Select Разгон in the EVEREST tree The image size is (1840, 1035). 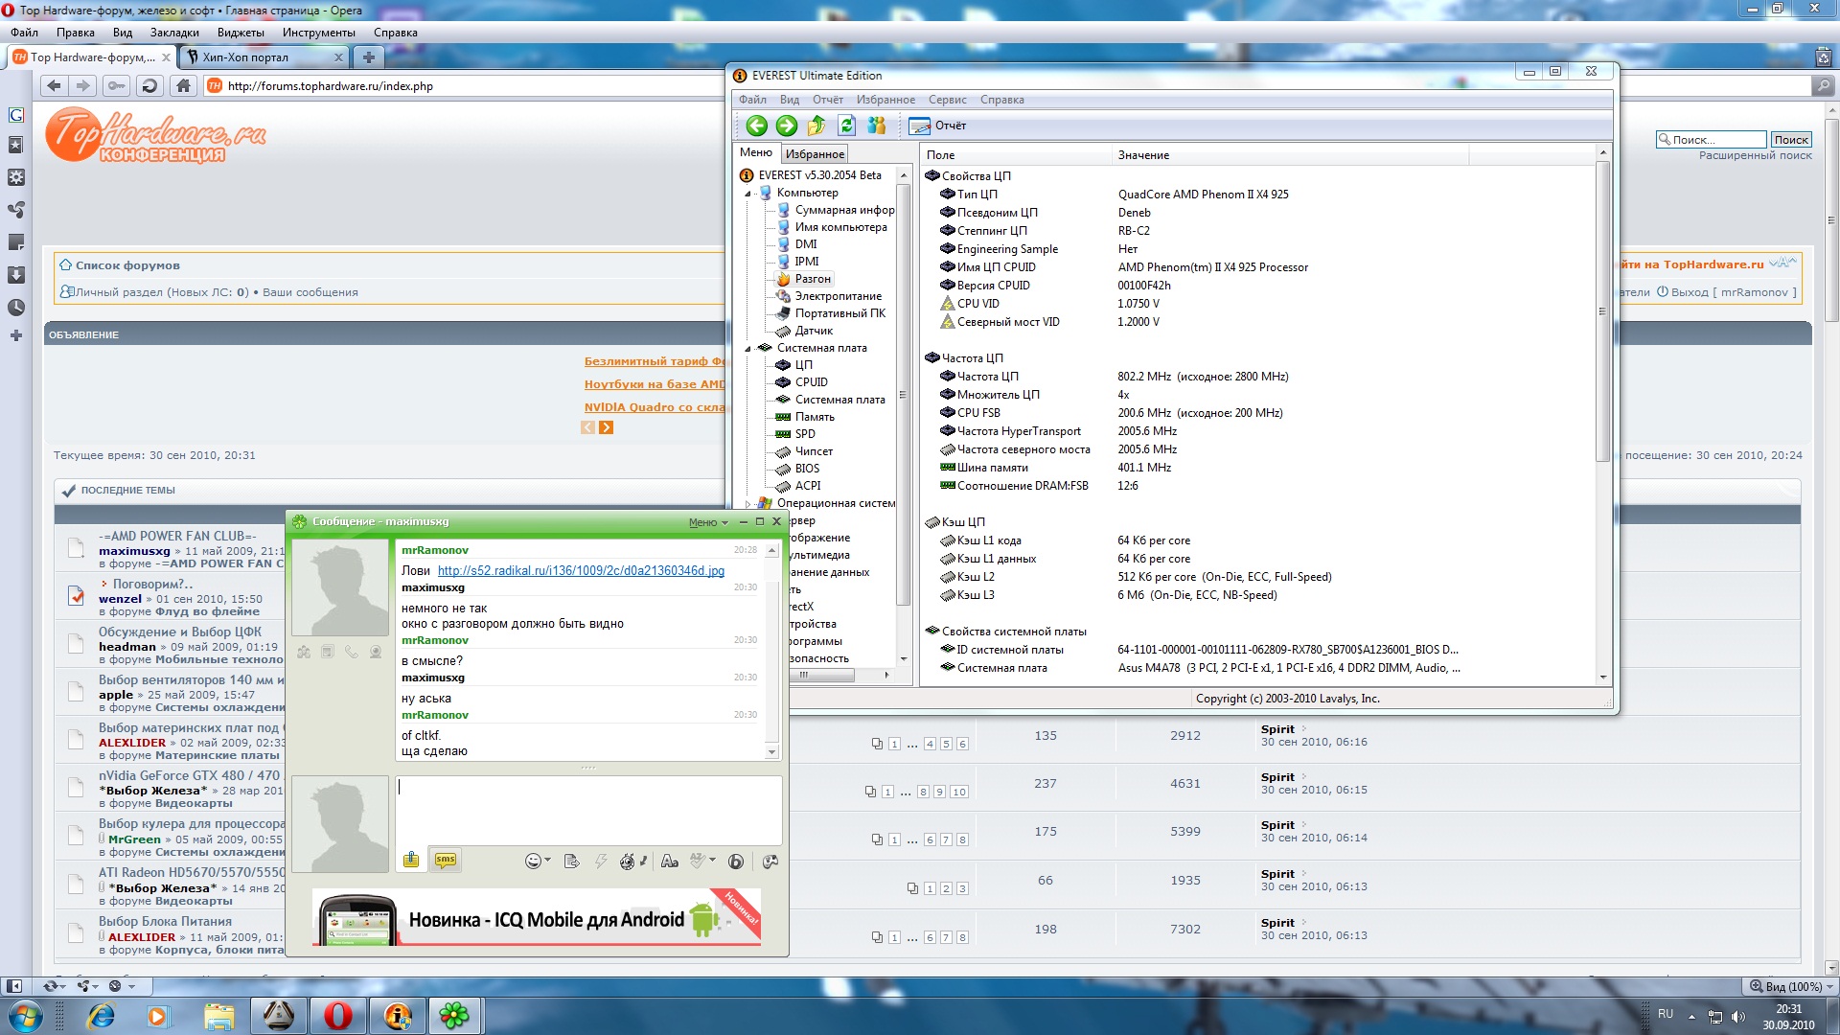pyautogui.click(x=813, y=279)
